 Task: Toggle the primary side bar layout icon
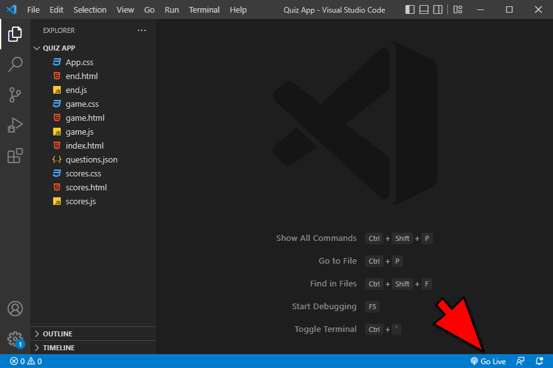click(x=410, y=9)
